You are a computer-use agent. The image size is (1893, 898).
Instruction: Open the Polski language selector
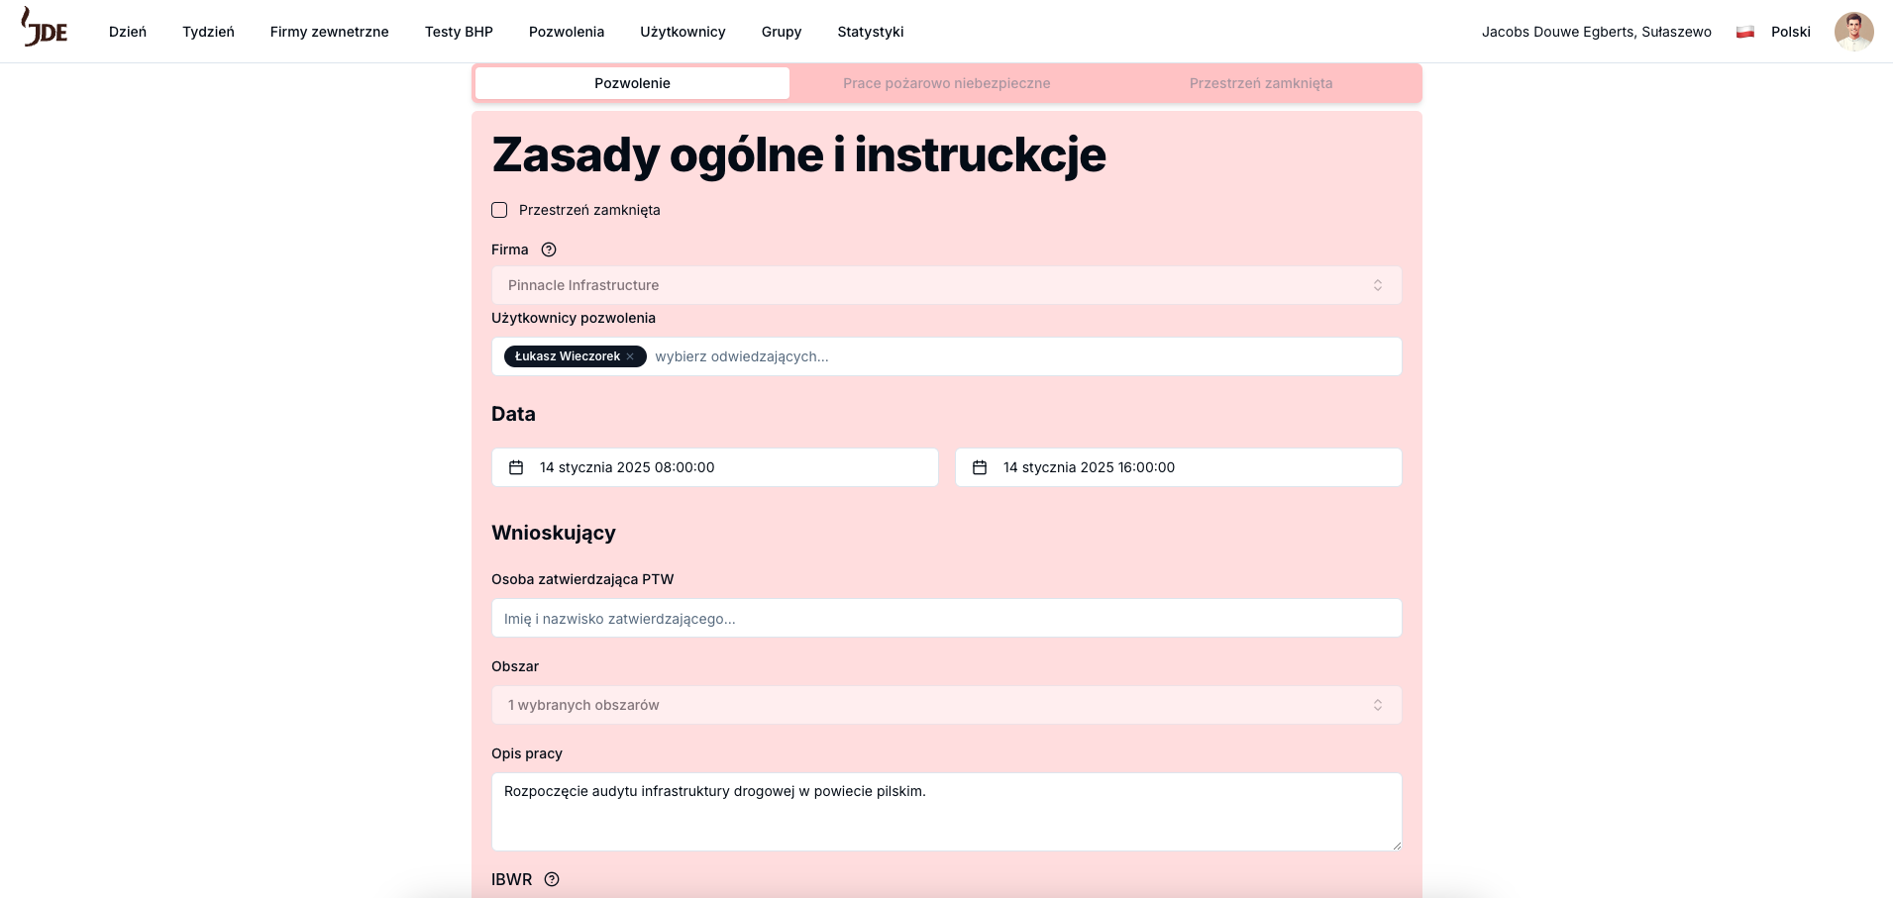tap(1790, 32)
